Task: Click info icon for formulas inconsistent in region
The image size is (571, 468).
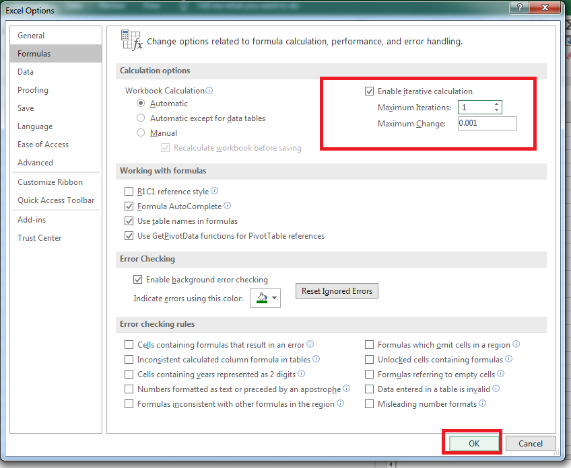Action: (340, 403)
